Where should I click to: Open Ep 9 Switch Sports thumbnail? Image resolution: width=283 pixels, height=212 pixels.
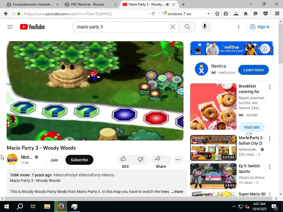coord(213,176)
